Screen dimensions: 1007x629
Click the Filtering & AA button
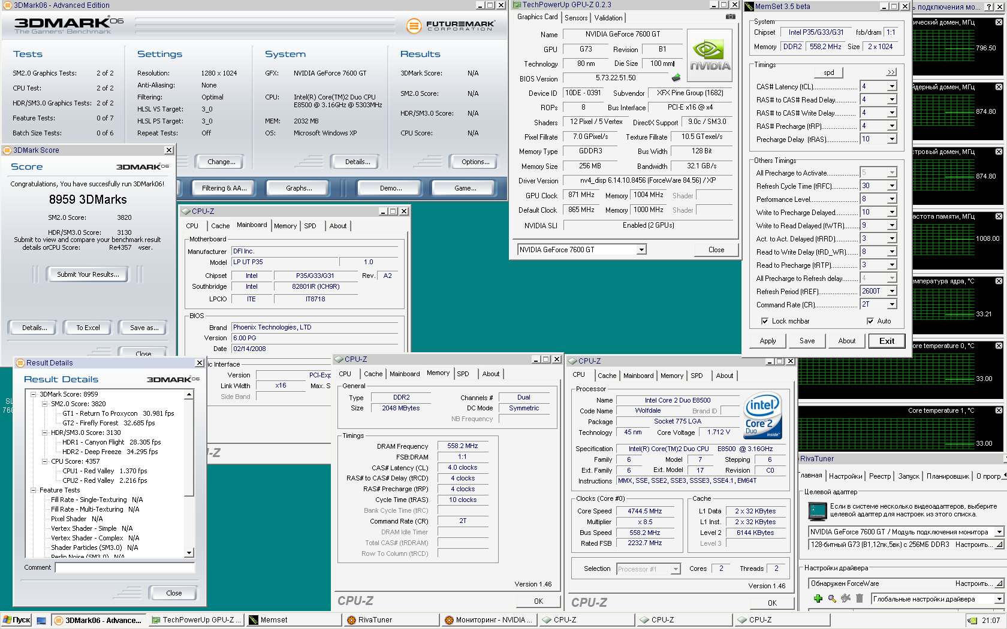point(224,188)
